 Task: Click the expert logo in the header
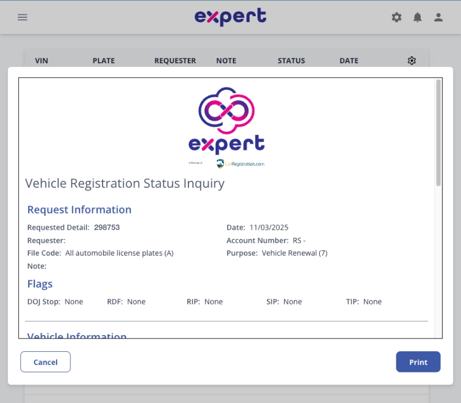pyautogui.click(x=231, y=17)
